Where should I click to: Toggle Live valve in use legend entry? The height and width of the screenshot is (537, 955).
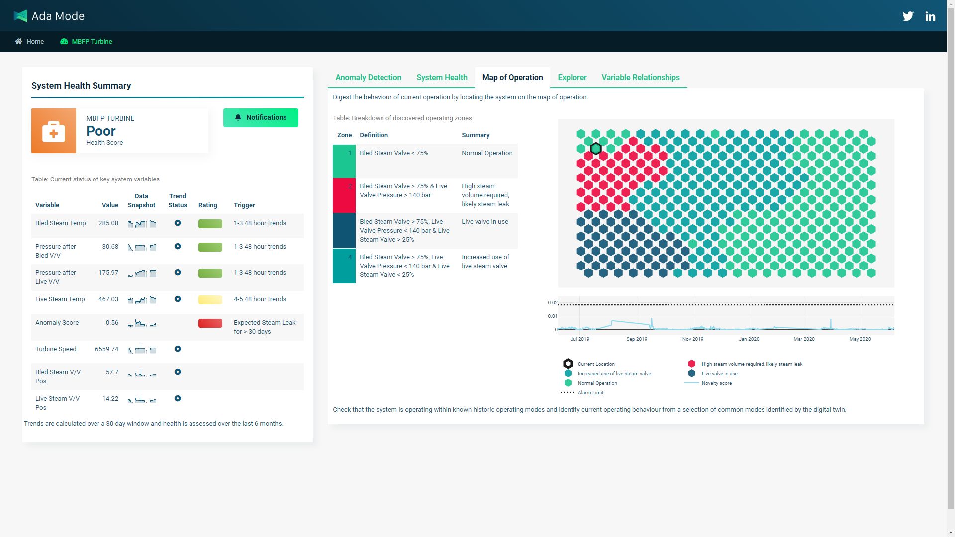[719, 374]
